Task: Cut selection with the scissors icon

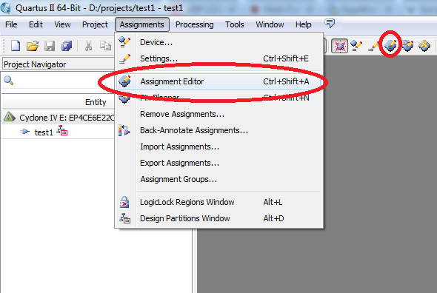Action: point(88,46)
